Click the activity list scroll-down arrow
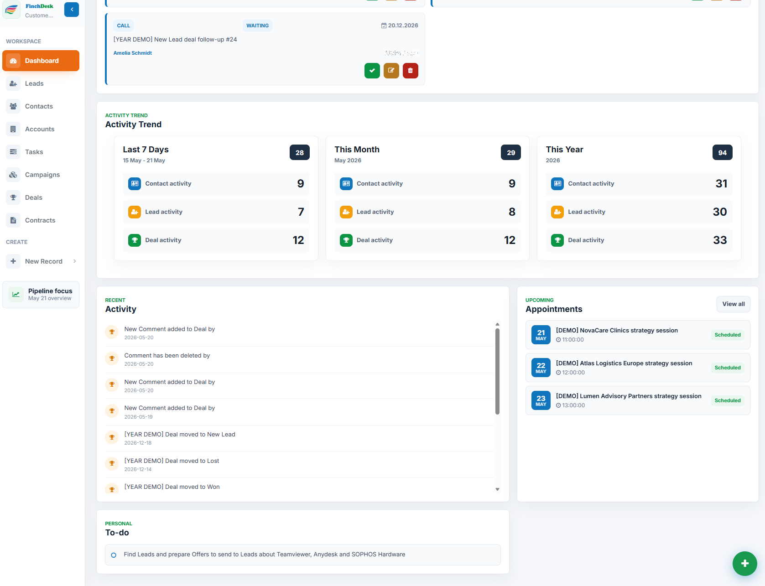 pos(497,489)
